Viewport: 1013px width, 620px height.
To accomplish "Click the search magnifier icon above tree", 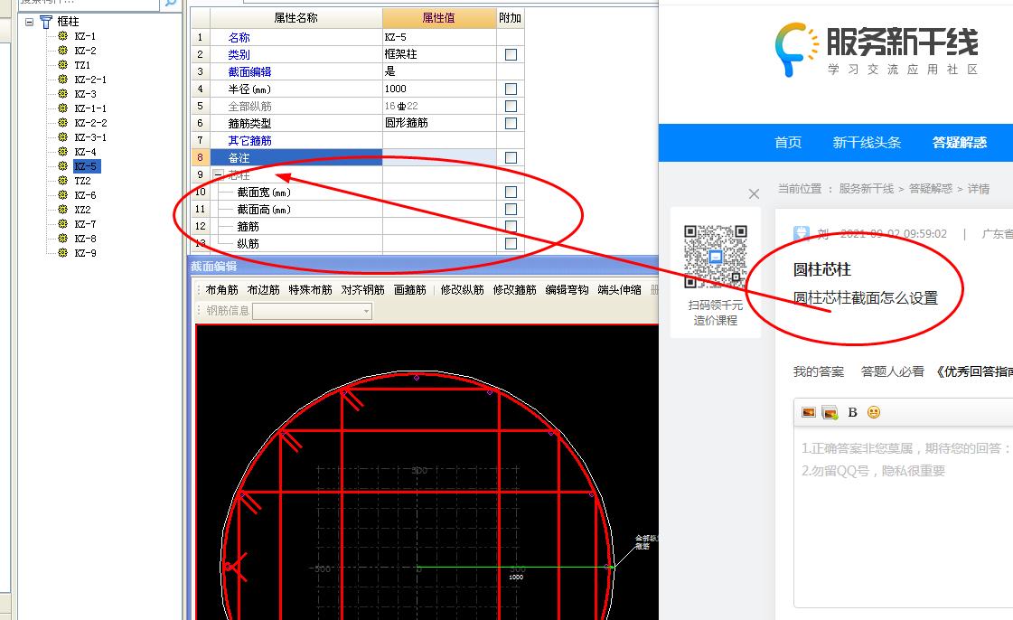I will (171, 3).
